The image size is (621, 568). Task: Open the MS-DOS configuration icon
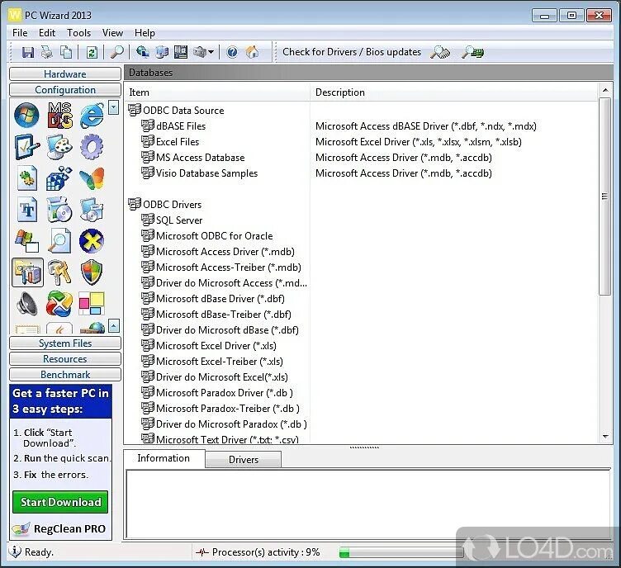pos(59,116)
